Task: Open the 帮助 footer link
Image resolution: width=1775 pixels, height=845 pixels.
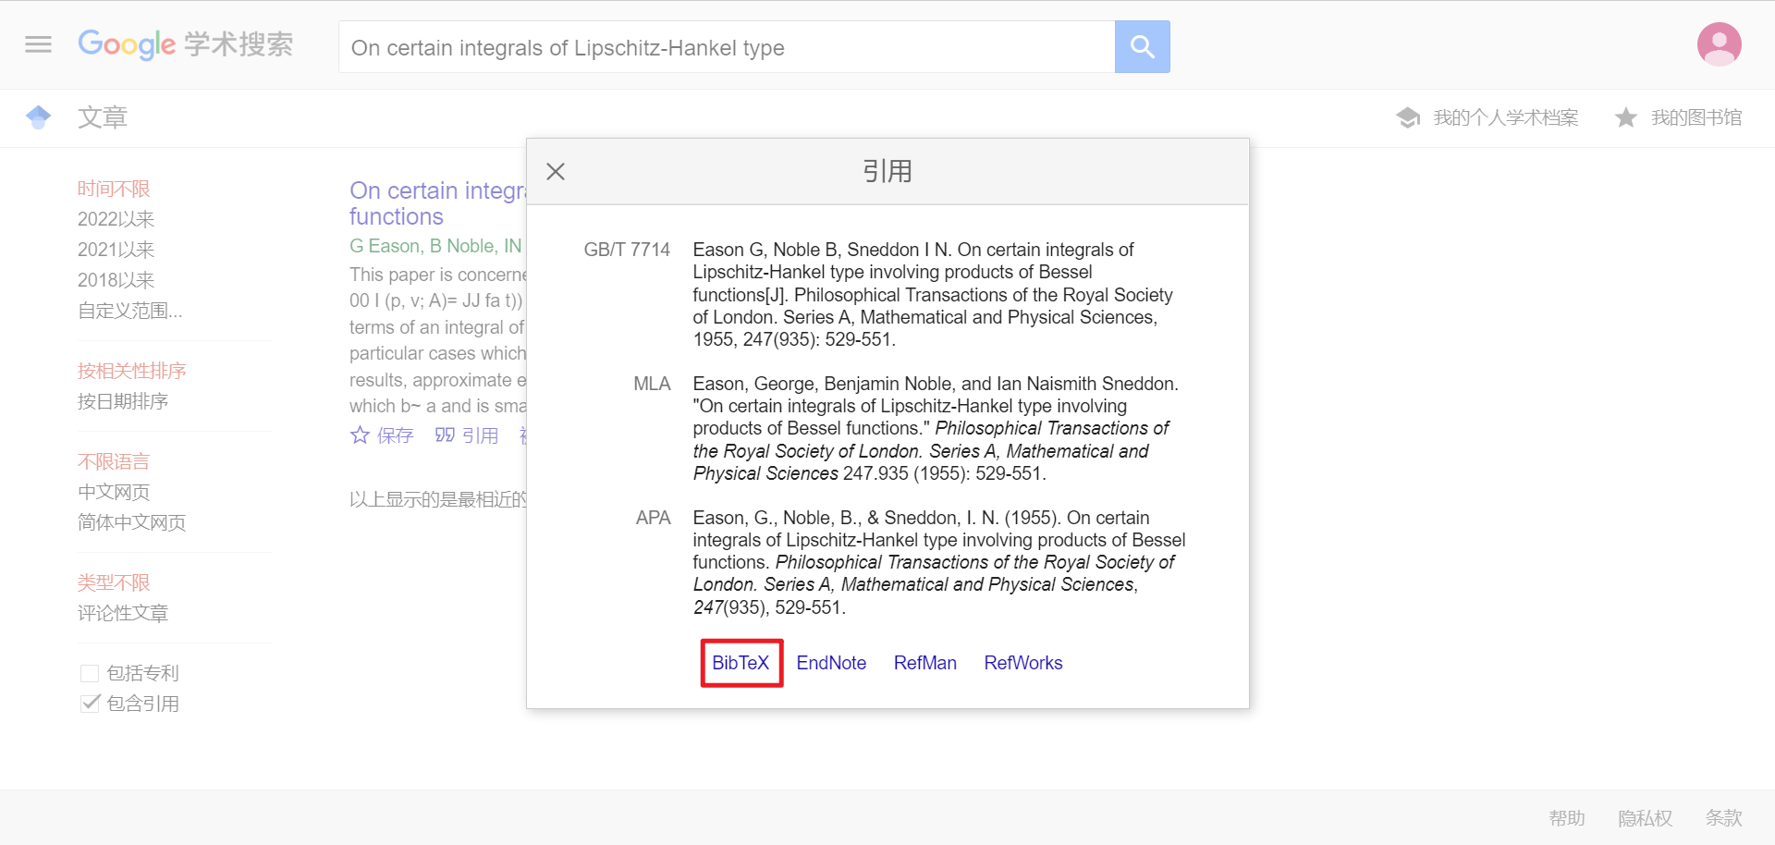Action: pyautogui.click(x=1567, y=818)
